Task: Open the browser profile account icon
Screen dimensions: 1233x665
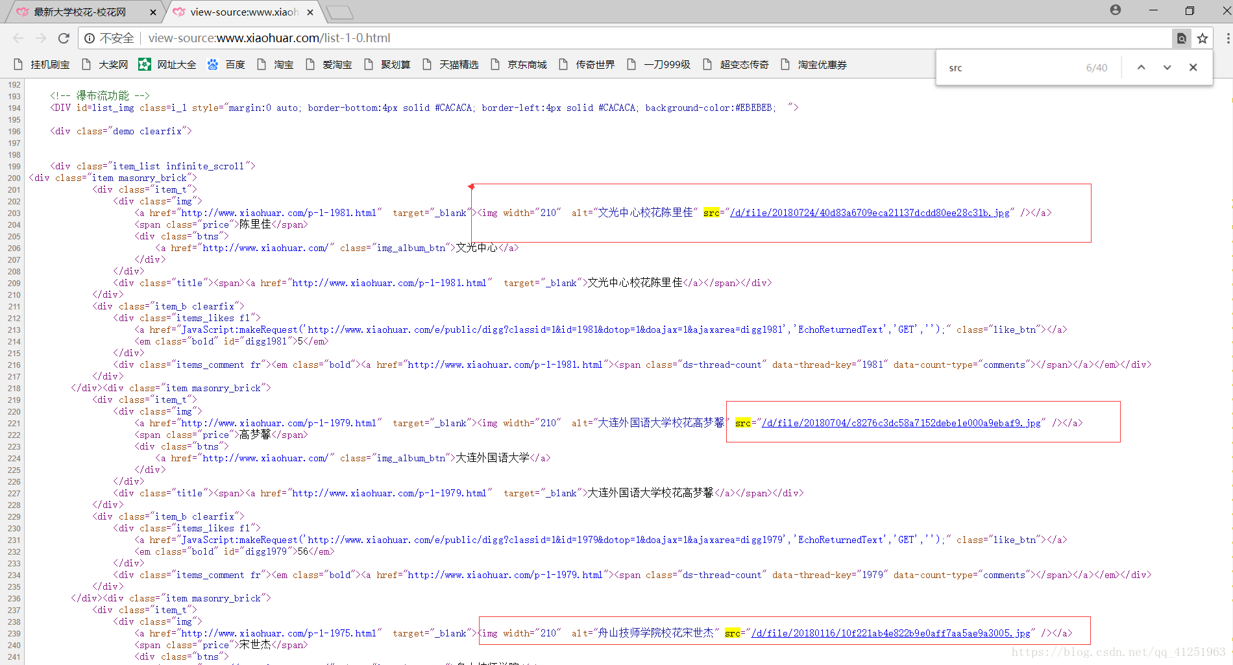Action: click(x=1115, y=10)
